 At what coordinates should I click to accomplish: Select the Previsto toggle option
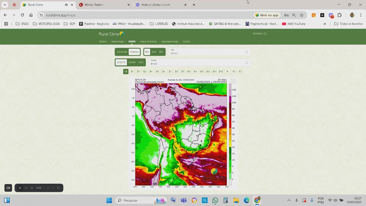[x=134, y=52]
